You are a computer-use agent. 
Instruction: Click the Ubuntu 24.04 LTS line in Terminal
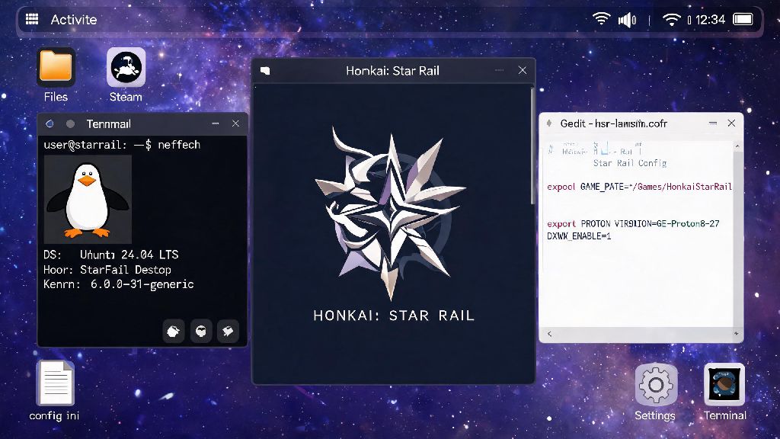[x=111, y=255]
